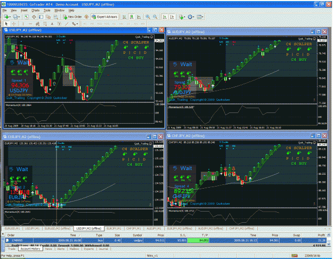Open the View menu

pos(14,10)
